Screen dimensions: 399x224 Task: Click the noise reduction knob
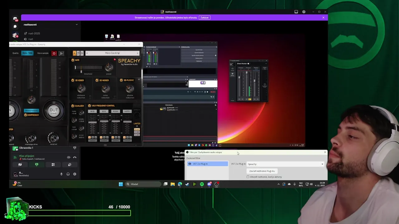(x=105, y=89)
